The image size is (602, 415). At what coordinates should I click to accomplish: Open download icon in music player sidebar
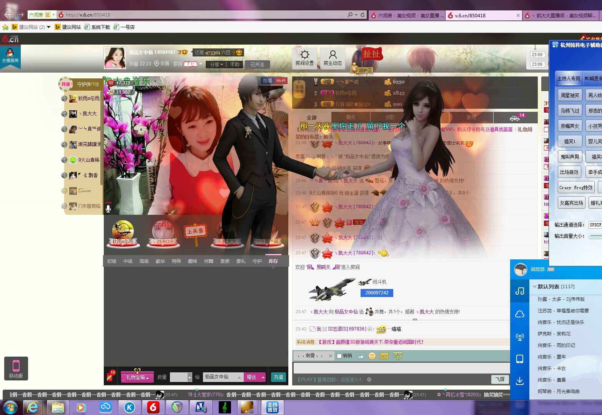click(x=520, y=381)
